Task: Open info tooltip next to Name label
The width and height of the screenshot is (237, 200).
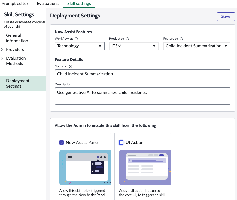Action: (71, 67)
